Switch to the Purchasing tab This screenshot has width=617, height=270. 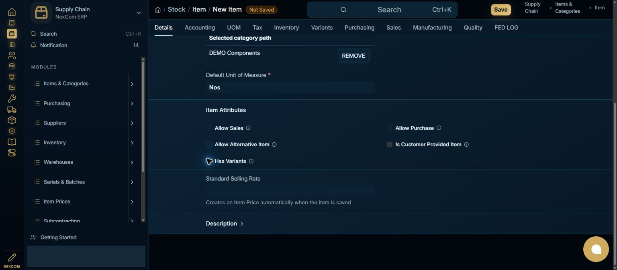click(x=360, y=28)
